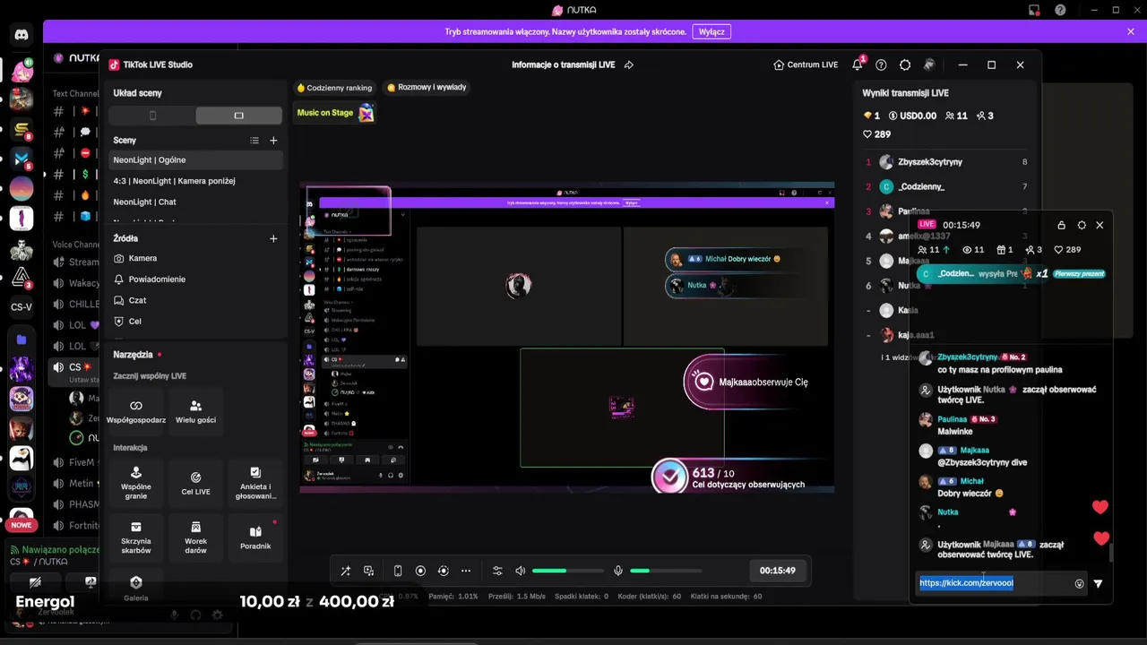The image size is (1147, 645).
Task: Open Cel LIVE goal tool
Action: [x=196, y=484]
